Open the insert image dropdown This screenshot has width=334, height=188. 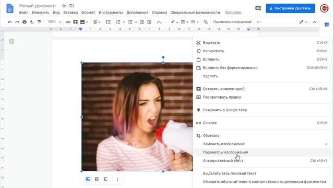pos(84,22)
